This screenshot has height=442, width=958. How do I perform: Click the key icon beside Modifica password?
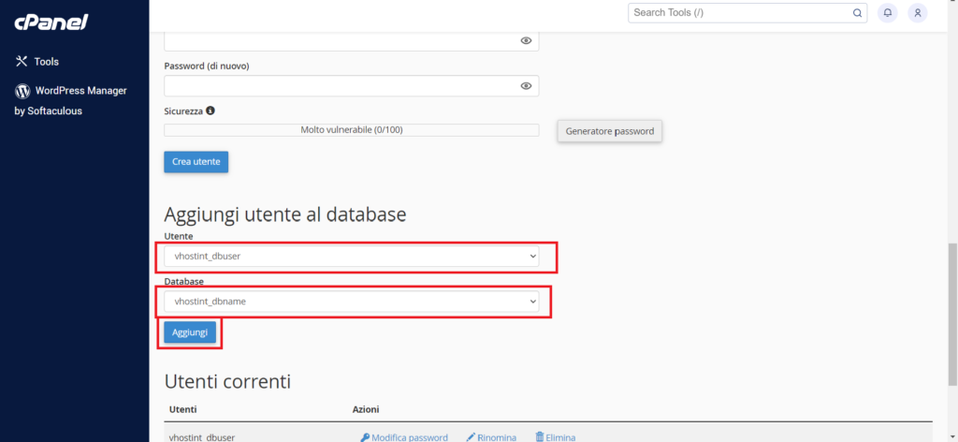[x=365, y=437]
